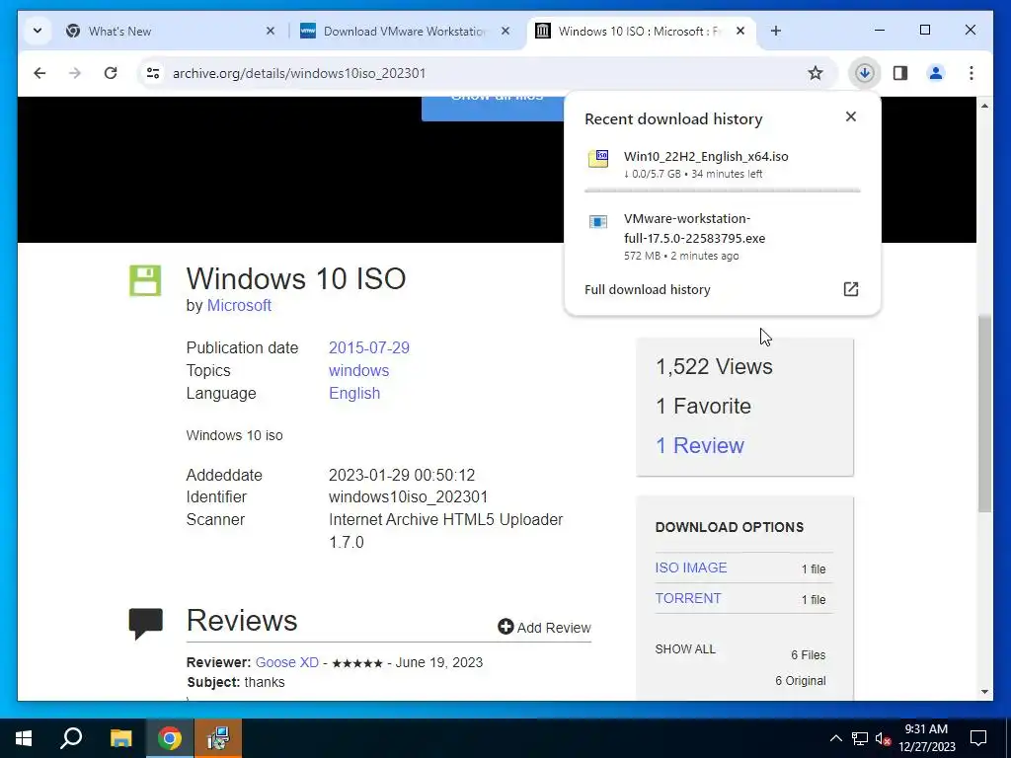This screenshot has height=758, width=1011.
Task: Click the 1,522 Views text
Action: 714,366
